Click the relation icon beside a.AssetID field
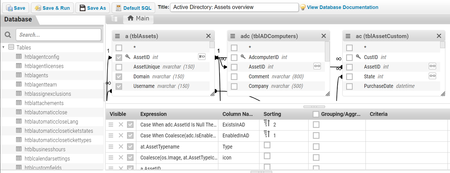Viewport: 450px width, 173px height. [x=202, y=57]
